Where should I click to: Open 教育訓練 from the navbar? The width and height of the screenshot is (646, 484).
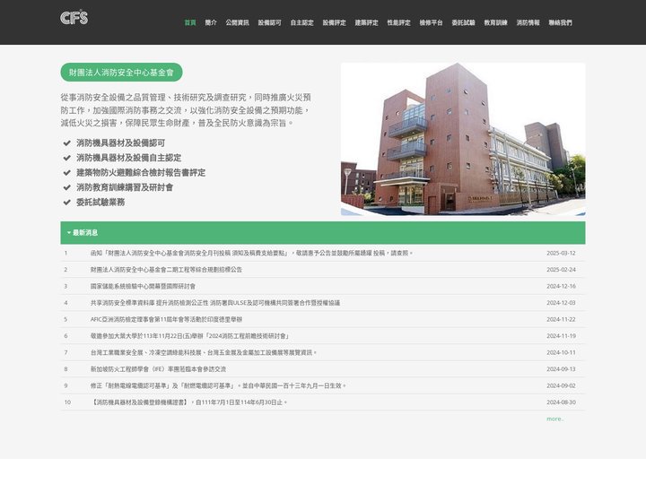(495, 22)
